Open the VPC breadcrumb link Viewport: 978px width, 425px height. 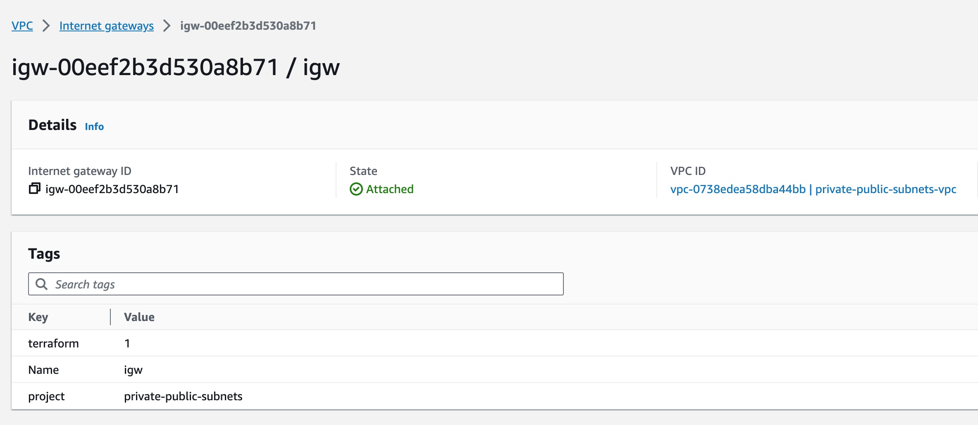coord(22,26)
